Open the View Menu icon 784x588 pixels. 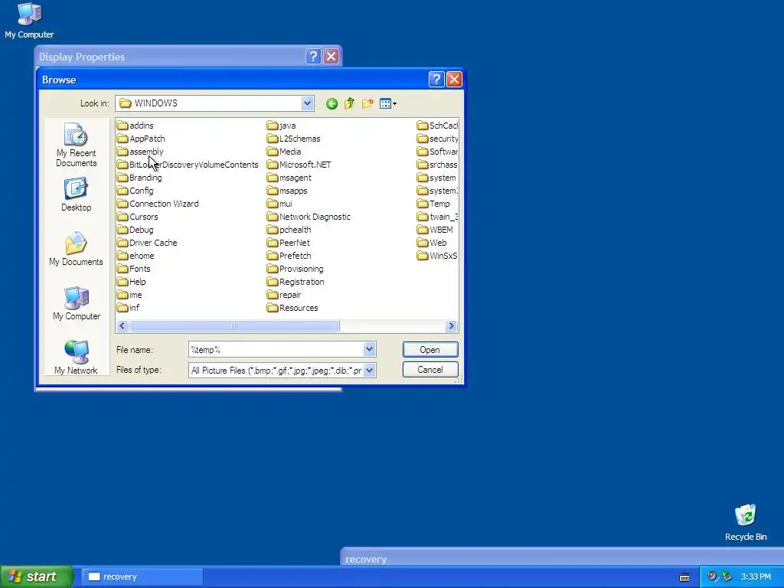pos(388,103)
